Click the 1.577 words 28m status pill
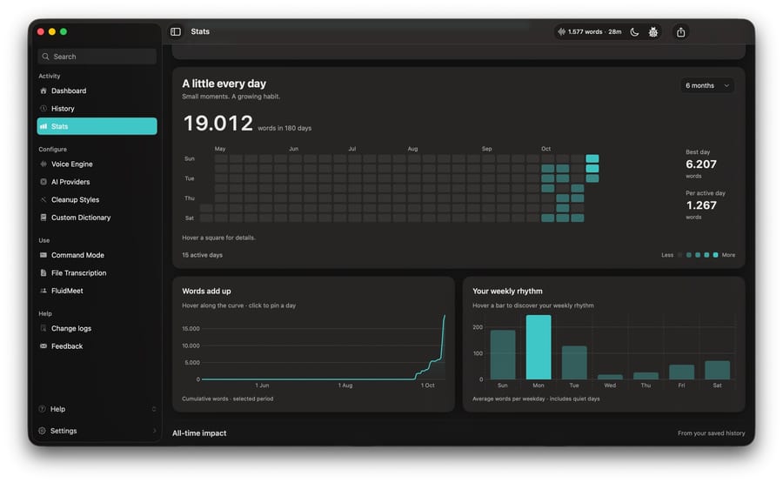Viewport: 783px width, 483px height. (589, 32)
